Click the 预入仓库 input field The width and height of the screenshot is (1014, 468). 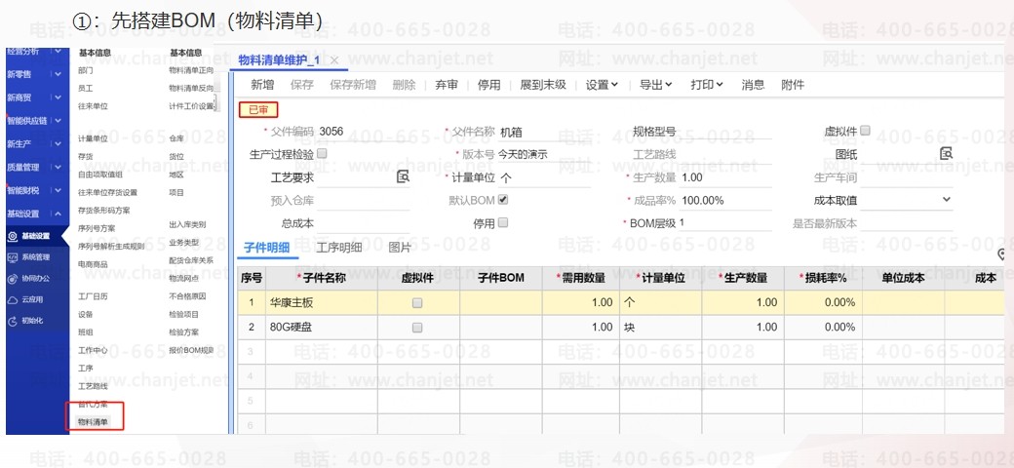coord(363,201)
